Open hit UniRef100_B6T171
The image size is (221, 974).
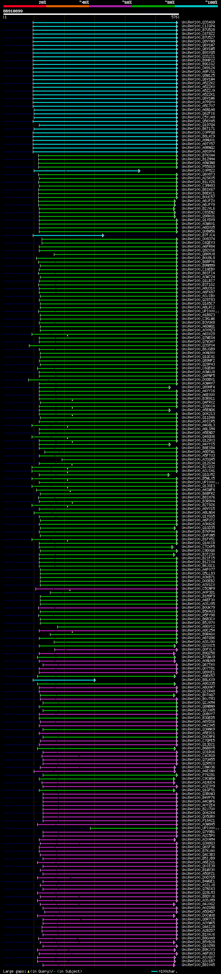[198, 129]
